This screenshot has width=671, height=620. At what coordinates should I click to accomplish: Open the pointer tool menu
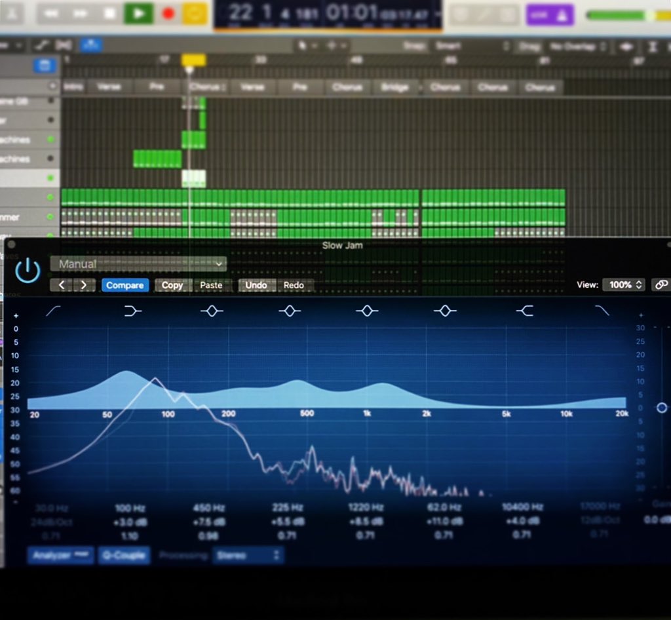click(307, 45)
